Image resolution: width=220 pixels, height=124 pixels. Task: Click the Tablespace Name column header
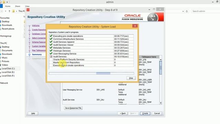click(x=149, y=57)
